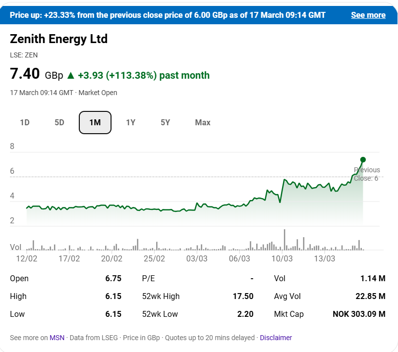Open the See more link in banner
Image resolution: width=398 pixels, height=352 pixels.
tap(368, 15)
